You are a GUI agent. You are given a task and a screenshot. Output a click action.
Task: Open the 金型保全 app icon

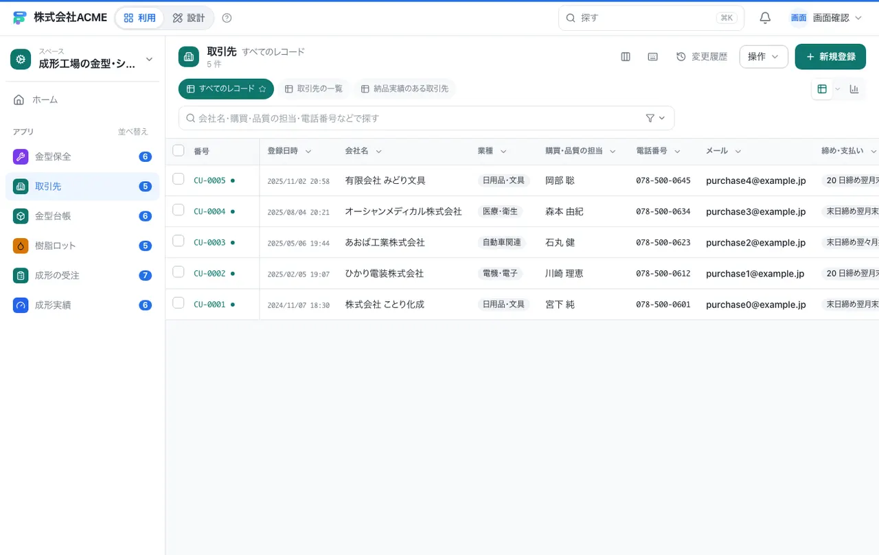coord(21,156)
